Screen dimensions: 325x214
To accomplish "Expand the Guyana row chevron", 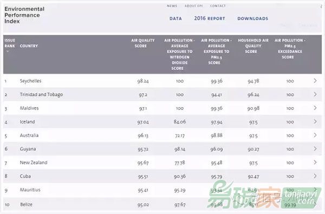I will [315, 148].
